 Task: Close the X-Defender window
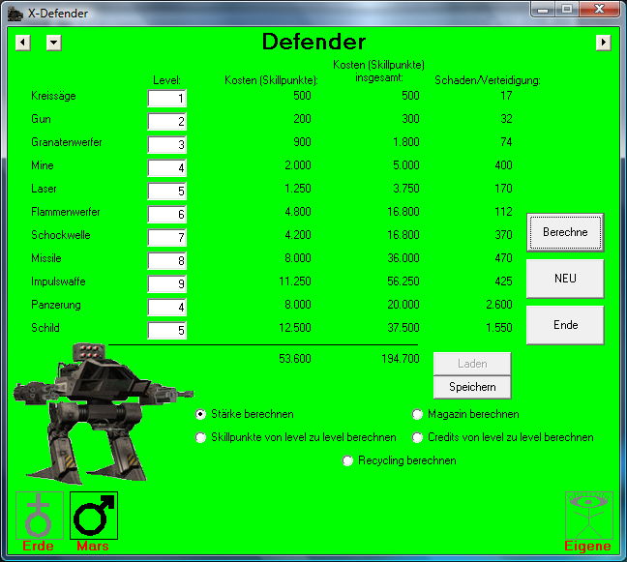(599, 10)
